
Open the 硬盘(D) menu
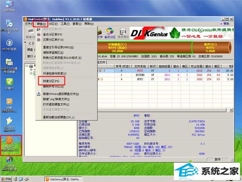point(42,24)
